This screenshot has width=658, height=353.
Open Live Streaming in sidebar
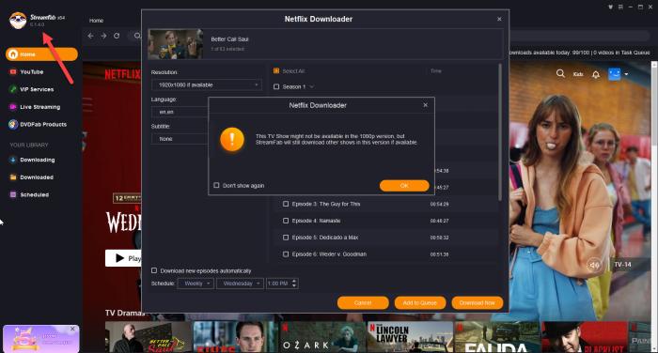pyautogui.click(x=35, y=107)
